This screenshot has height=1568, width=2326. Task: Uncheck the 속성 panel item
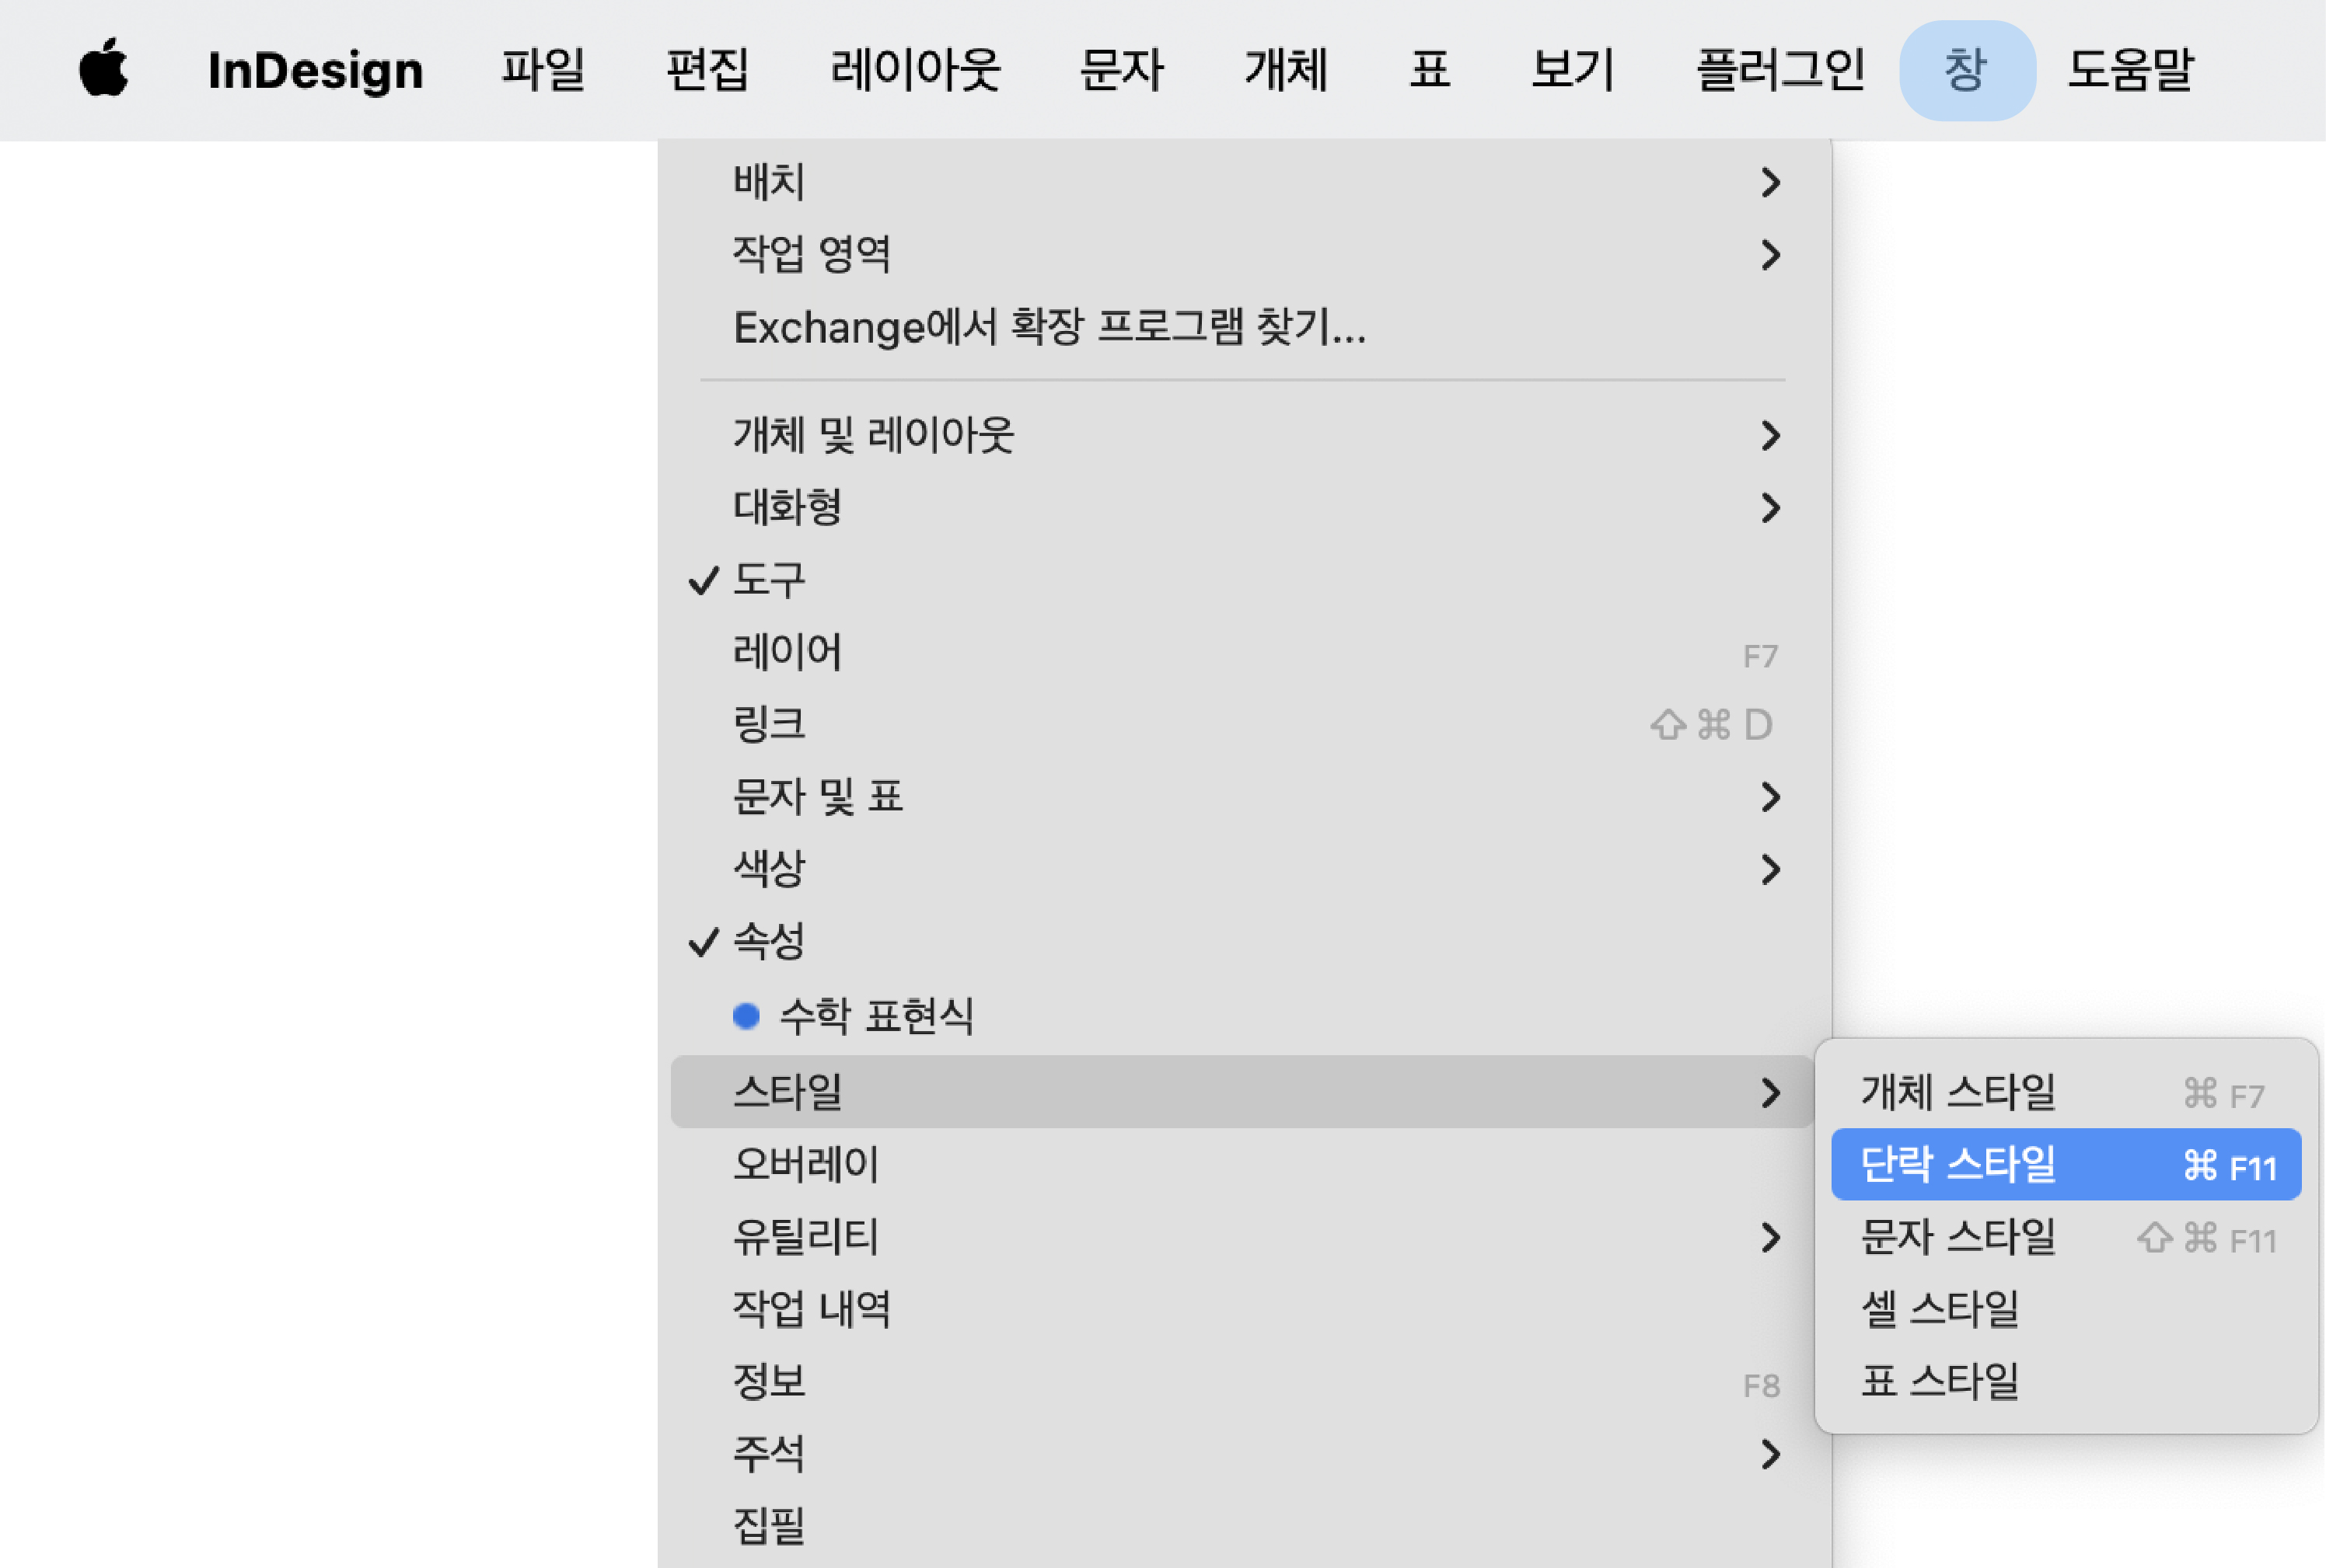tap(768, 941)
